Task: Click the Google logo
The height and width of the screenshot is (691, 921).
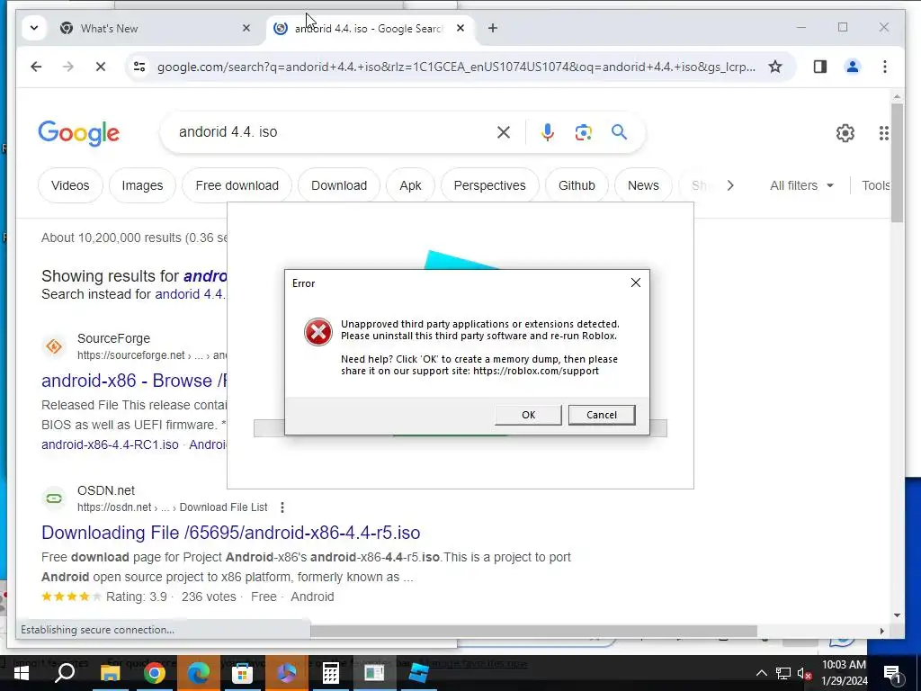Action: tap(79, 133)
